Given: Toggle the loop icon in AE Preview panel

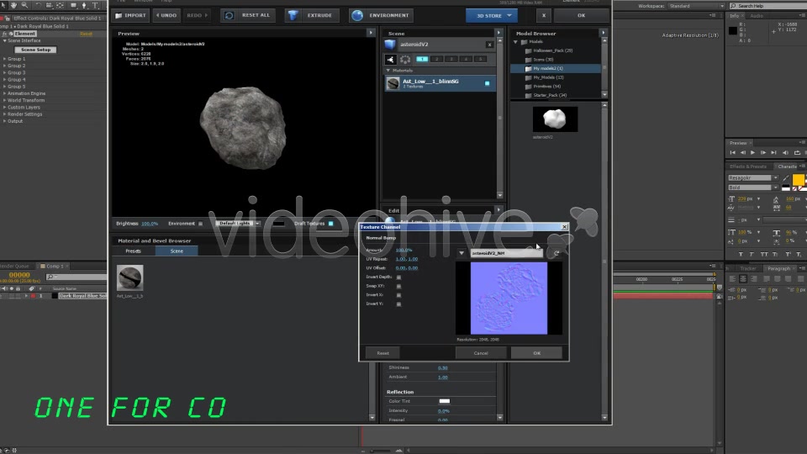Looking at the screenshot, I should [x=797, y=153].
